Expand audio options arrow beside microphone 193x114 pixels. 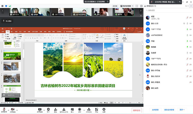click(8, 109)
